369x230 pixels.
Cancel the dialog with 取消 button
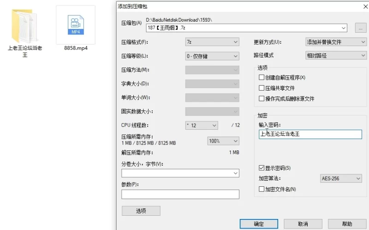[303, 224]
